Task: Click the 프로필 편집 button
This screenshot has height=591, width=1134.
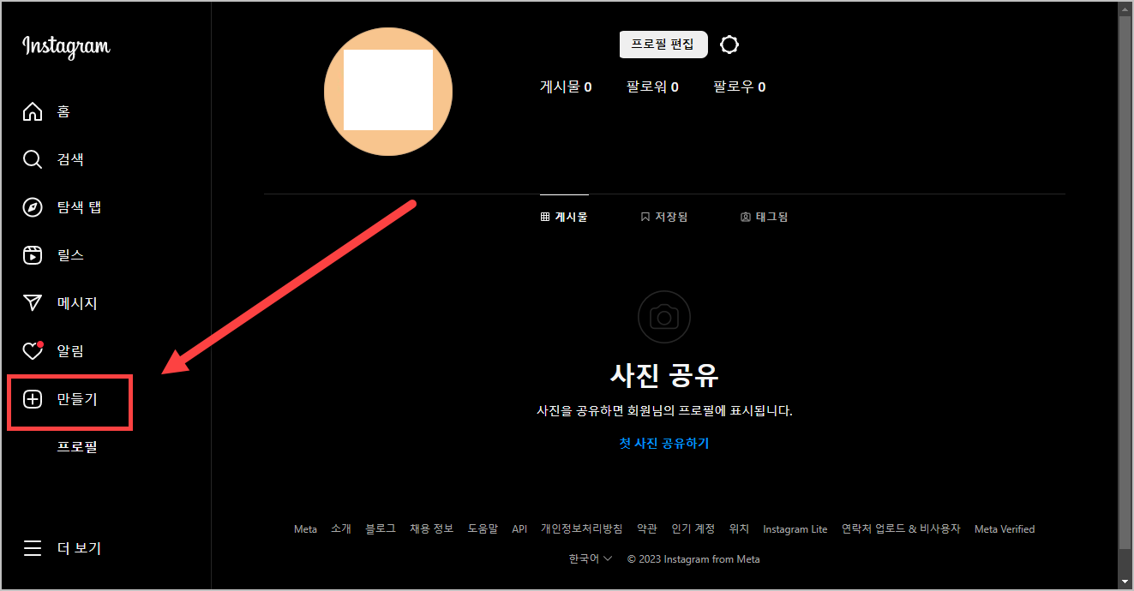Action: (663, 44)
